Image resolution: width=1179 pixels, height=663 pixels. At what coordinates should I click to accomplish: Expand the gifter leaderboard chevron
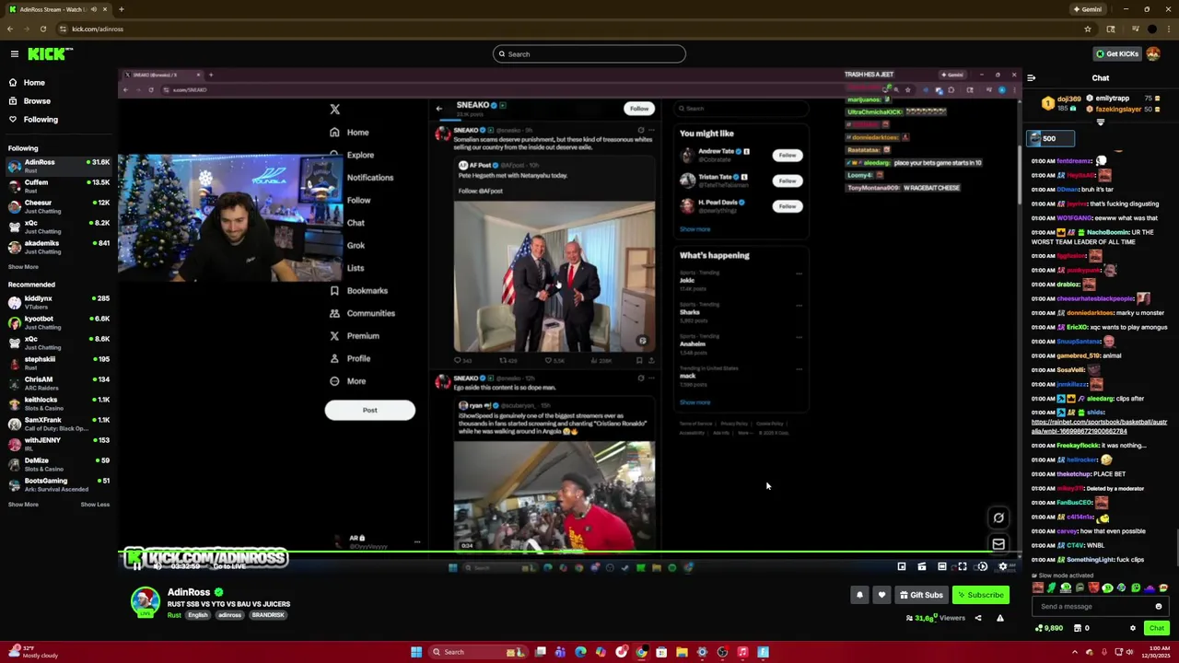pos(1101,122)
